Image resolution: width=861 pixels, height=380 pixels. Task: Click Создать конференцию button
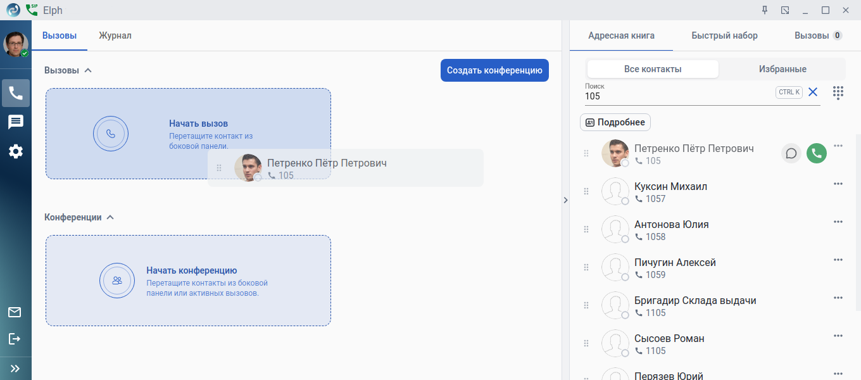494,70
